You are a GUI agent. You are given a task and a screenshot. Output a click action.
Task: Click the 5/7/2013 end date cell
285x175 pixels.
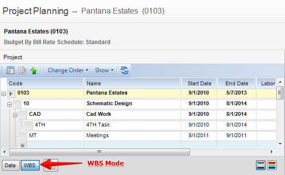coord(237,93)
